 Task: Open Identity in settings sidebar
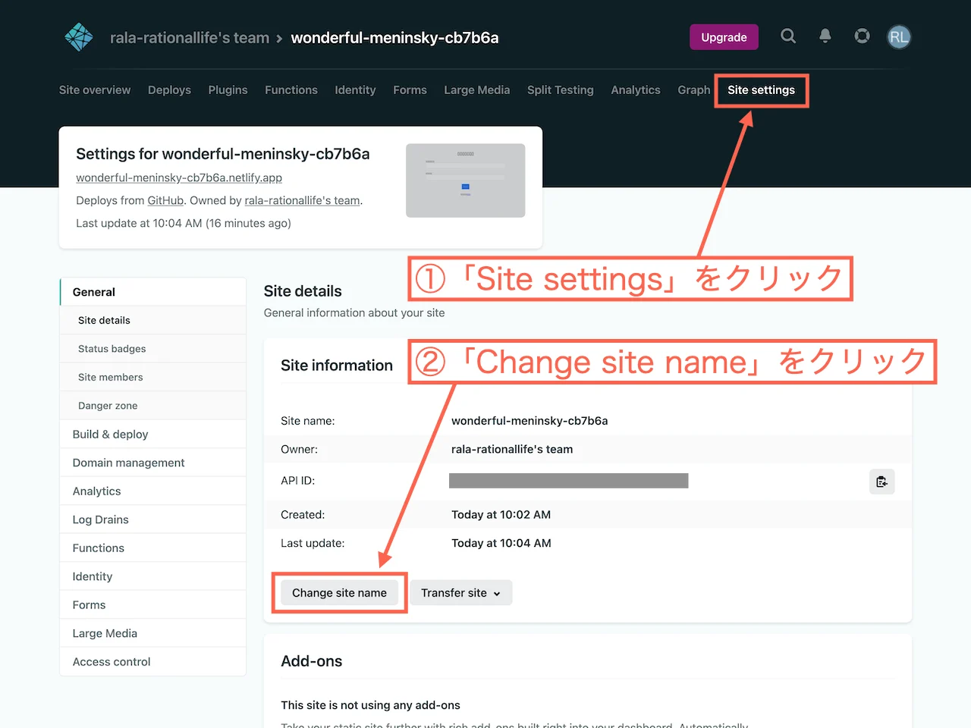(x=153, y=576)
